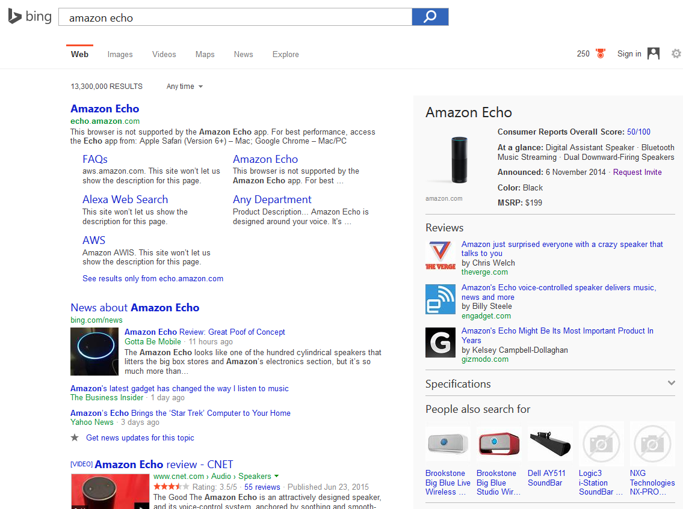Image resolution: width=683 pixels, height=509 pixels.
Task: Click the Gizmodo logo icon
Action: tap(440, 343)
